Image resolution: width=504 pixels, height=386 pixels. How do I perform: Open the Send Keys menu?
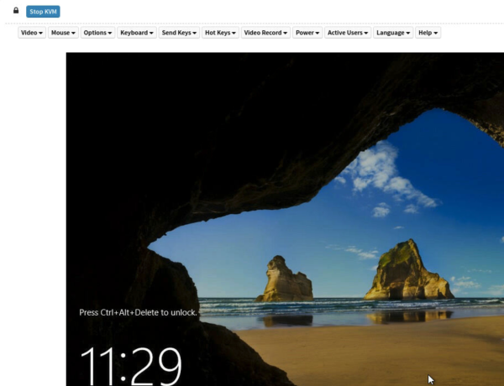click(x=179, y=33)
